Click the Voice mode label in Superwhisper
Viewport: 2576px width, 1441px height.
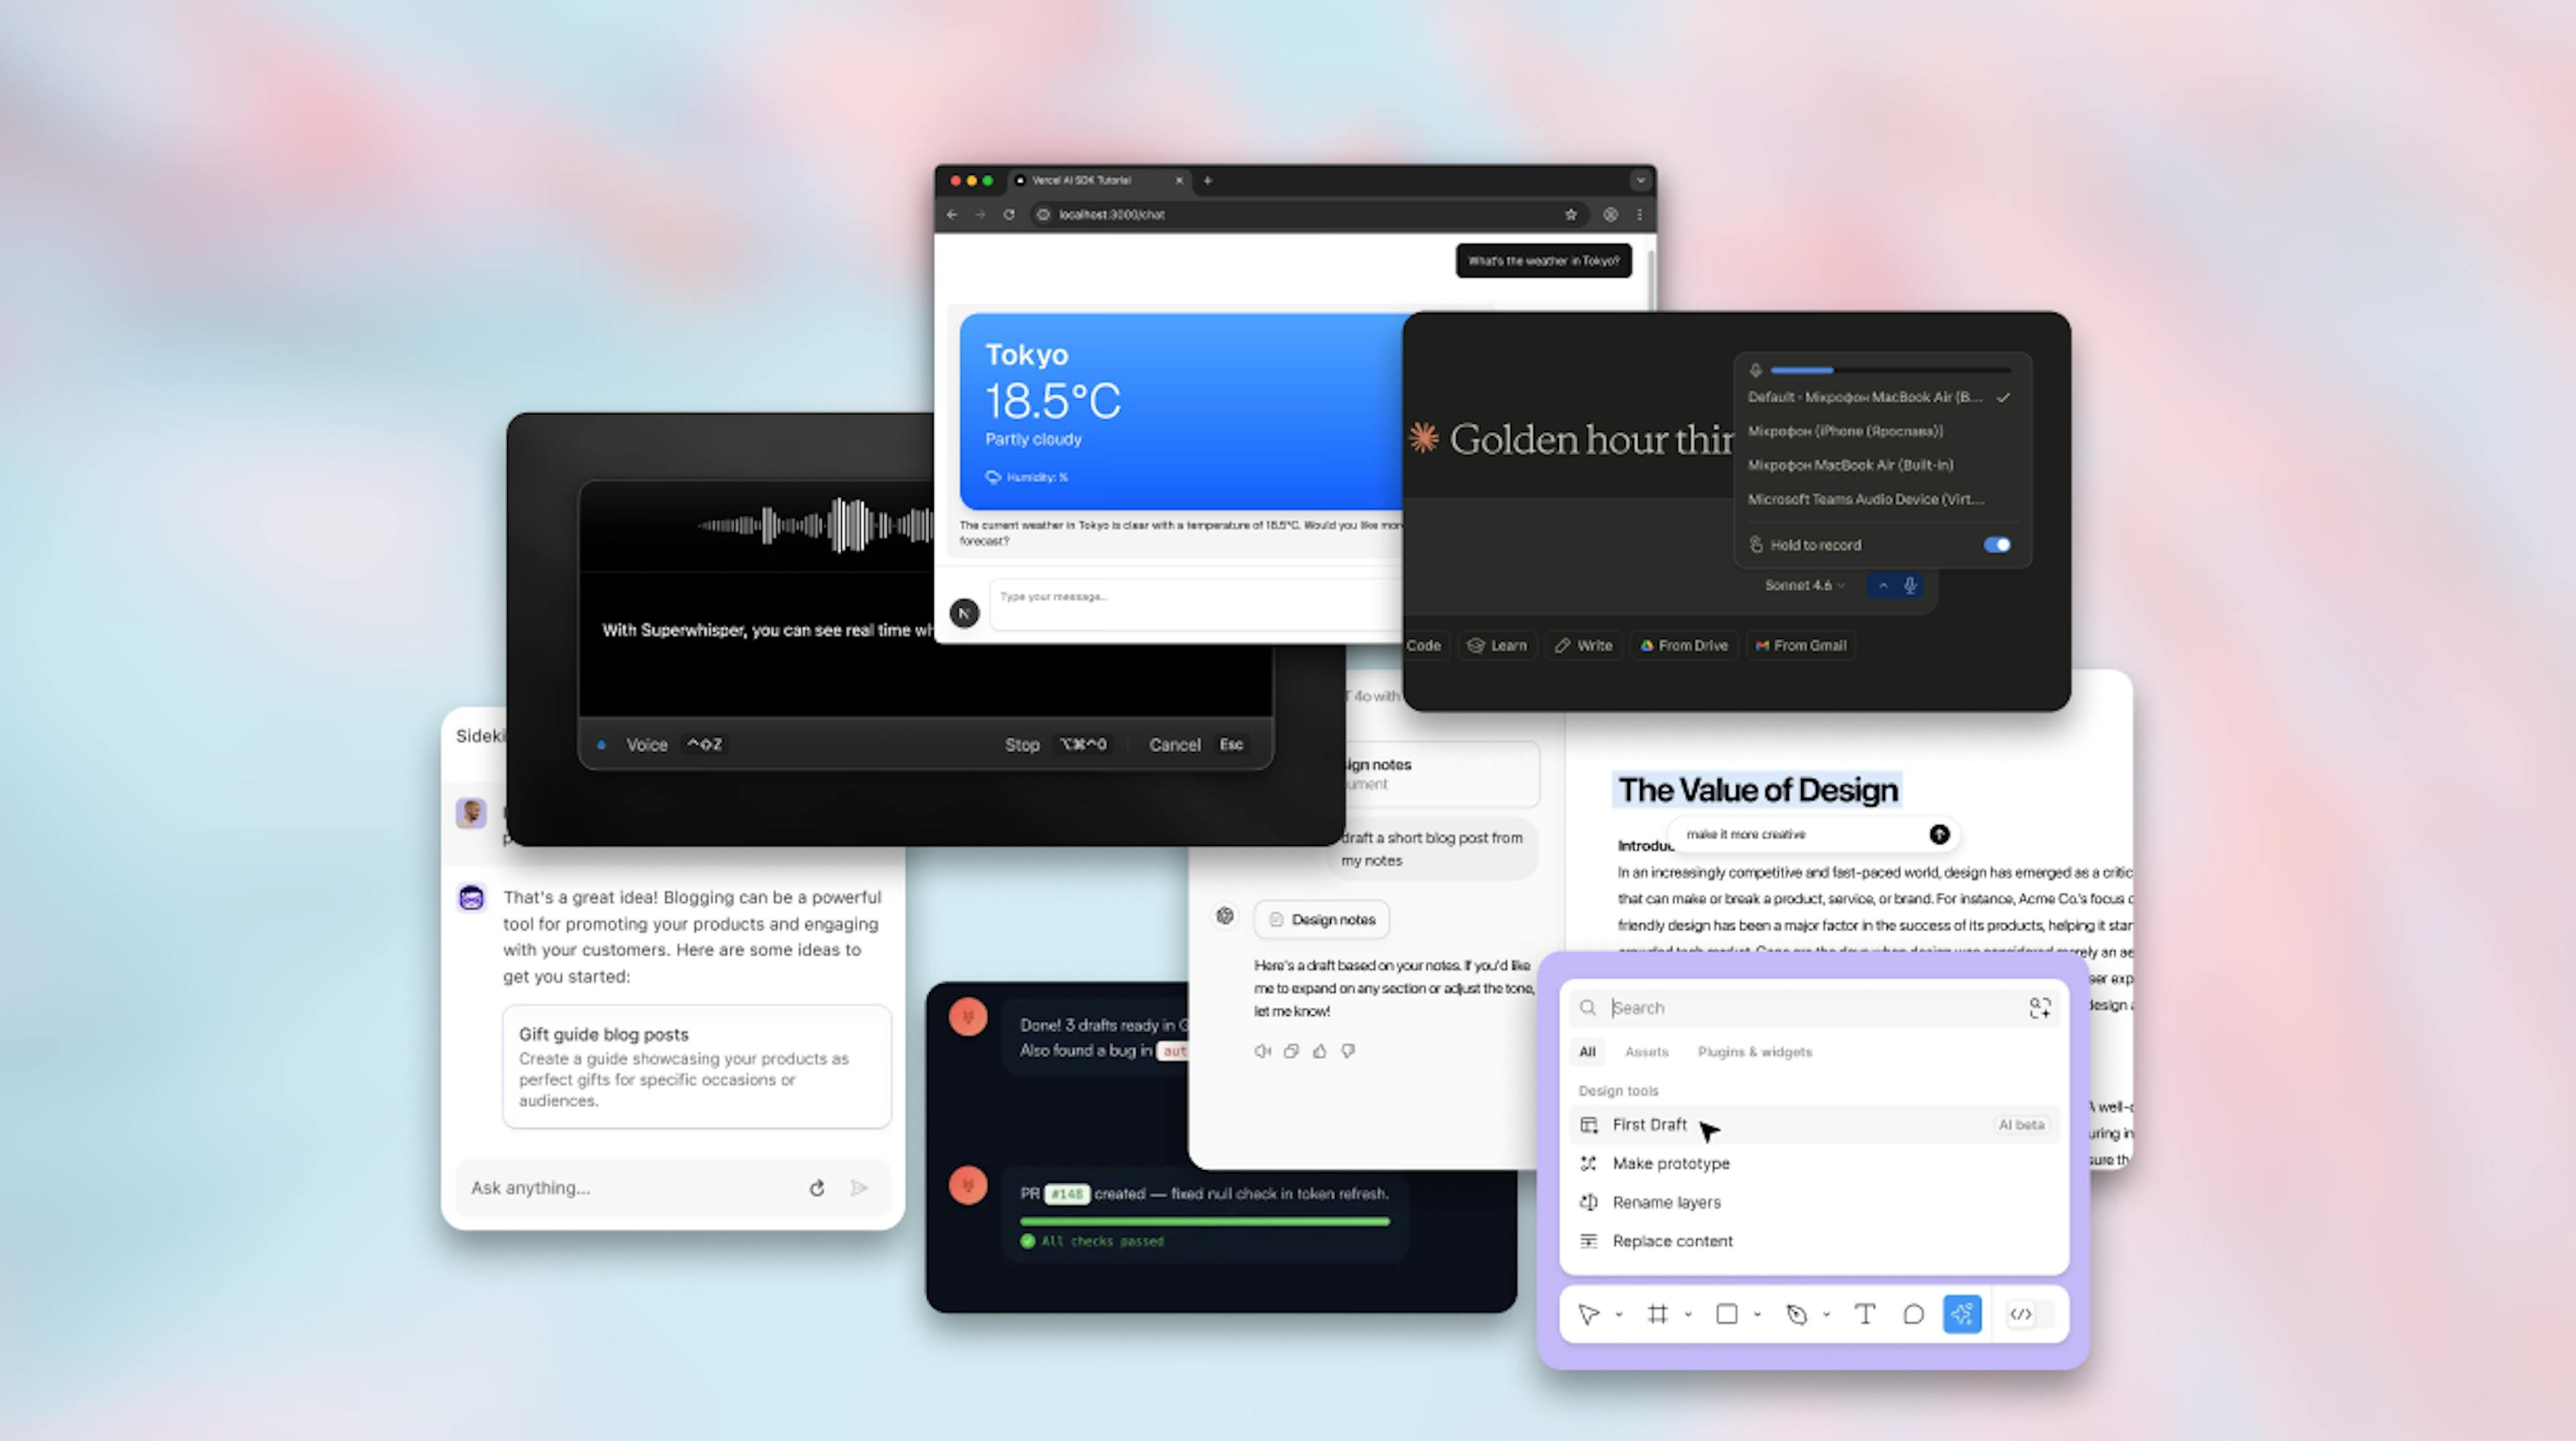[647, 745]
